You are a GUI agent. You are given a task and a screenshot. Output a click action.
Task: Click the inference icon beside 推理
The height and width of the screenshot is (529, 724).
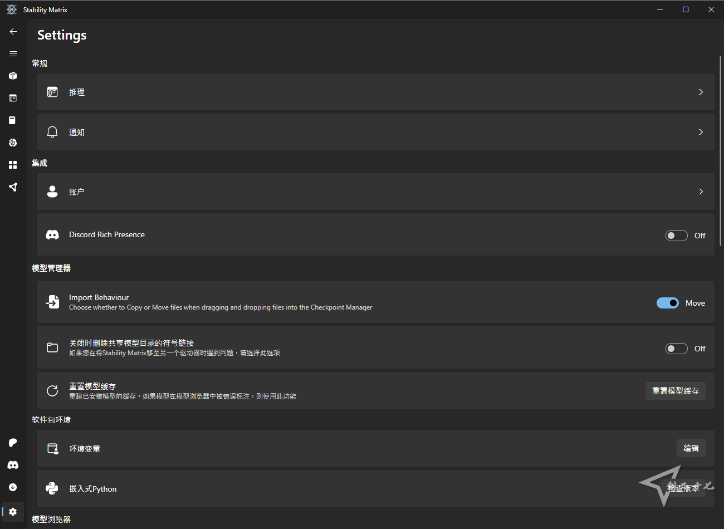(52, 92)
